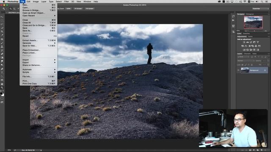
Task: Click the lock icon on the Background layer
Action: [265, 71]
